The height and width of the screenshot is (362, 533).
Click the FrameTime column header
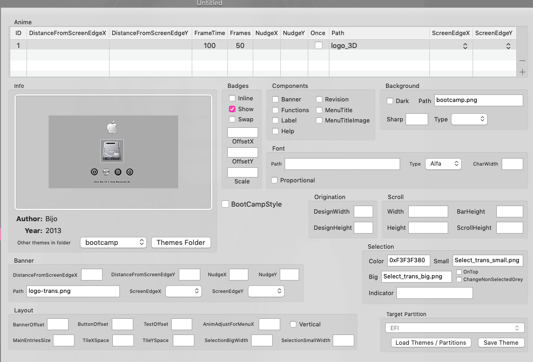tap(210, 33)
